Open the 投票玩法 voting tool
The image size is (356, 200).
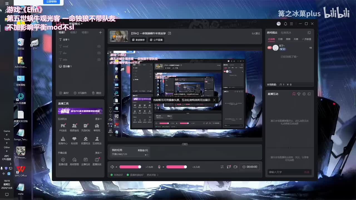click(x=86, y=141)
